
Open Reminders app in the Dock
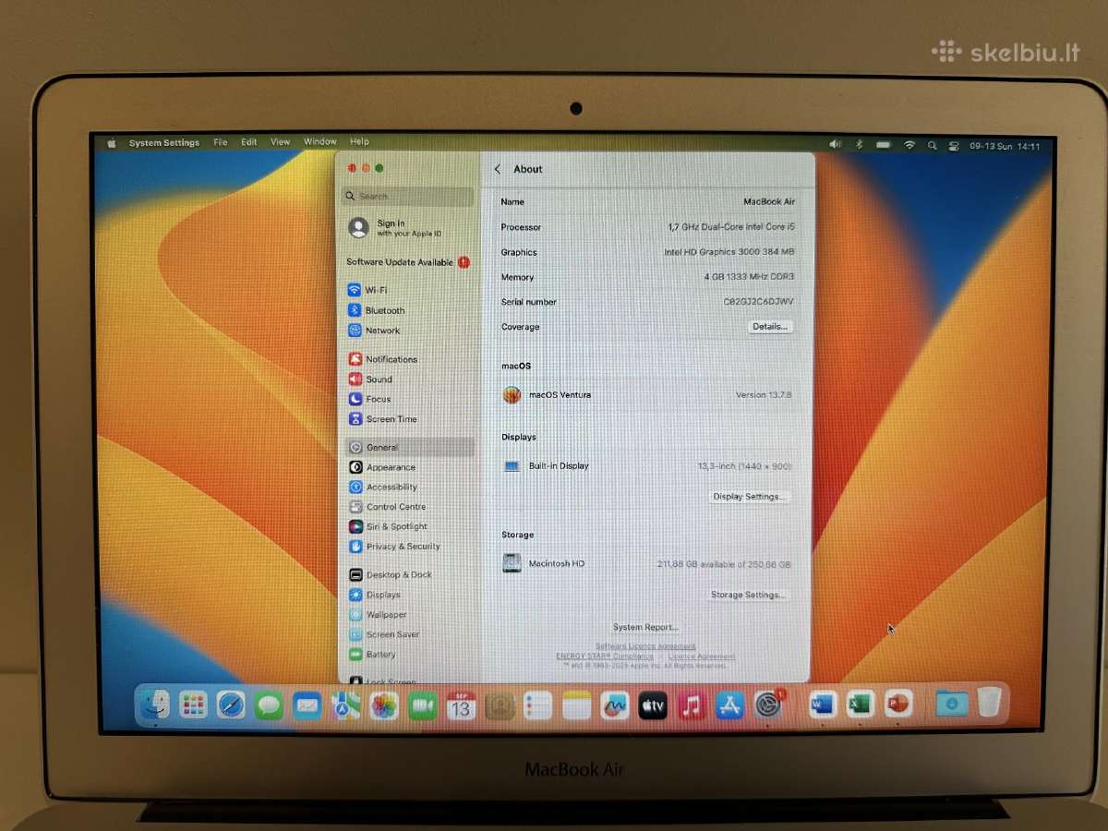(537, 706)
